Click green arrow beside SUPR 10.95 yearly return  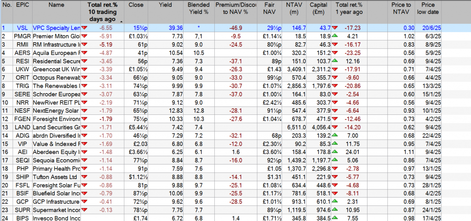click(334, 210)
